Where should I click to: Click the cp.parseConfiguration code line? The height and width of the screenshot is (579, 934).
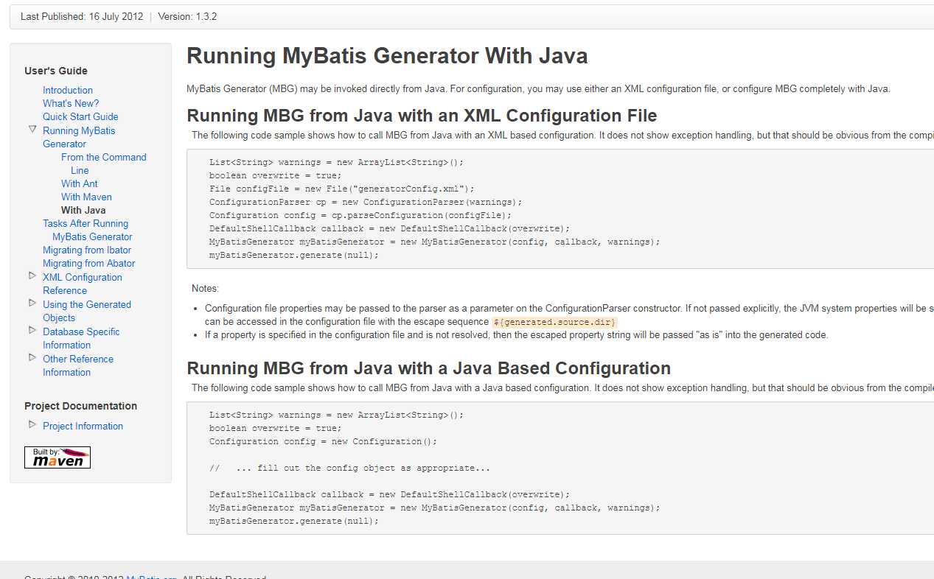pos(360,215)
